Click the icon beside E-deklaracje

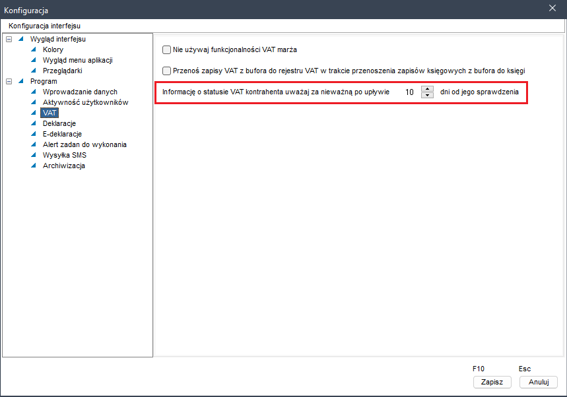pos(34,134)
